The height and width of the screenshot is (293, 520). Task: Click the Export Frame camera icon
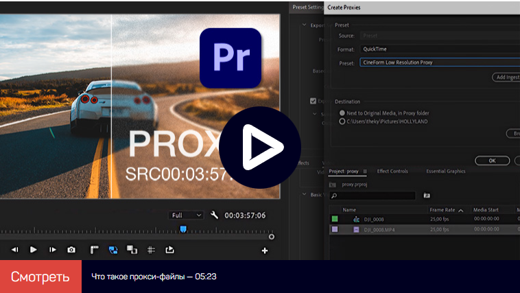tap(71, 250)
